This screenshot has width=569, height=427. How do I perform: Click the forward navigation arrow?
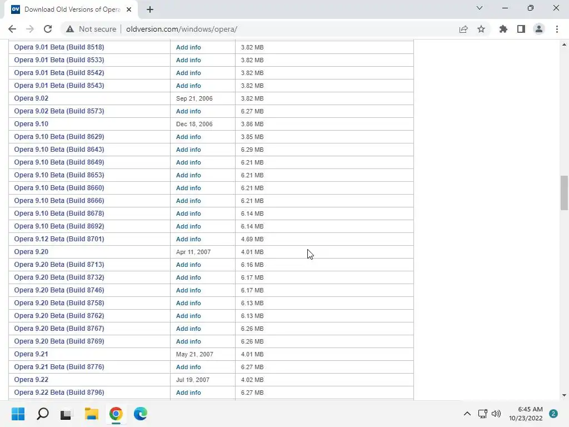pyautogui.click(x=30, y=29)
